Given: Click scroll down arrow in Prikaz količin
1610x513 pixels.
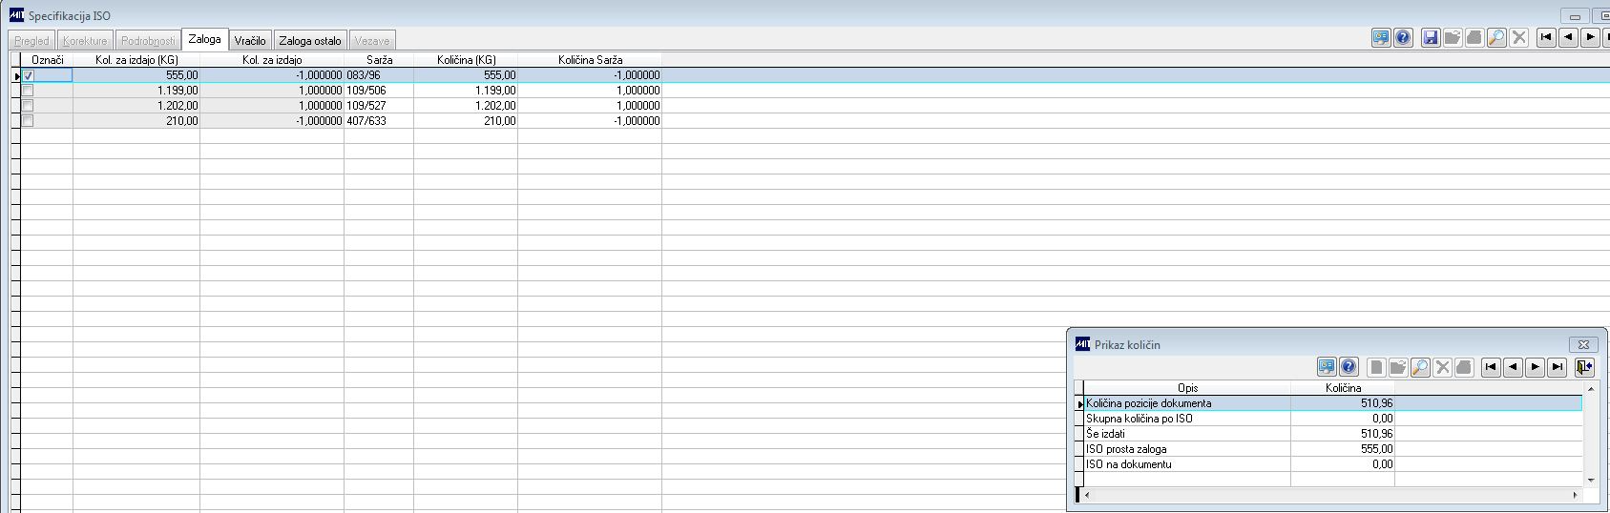Looking at the screenshot, I should pyautogui.click(x=1590, y=480).
